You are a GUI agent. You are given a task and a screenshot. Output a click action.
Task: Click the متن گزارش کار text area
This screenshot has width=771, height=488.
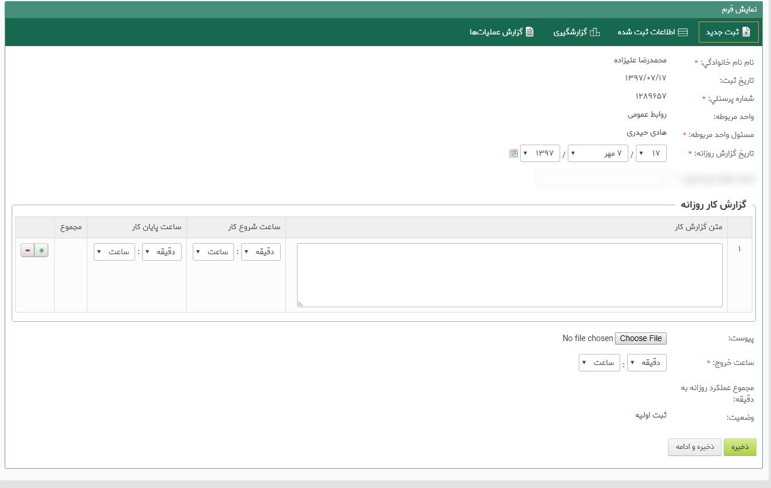coord(510,274)
